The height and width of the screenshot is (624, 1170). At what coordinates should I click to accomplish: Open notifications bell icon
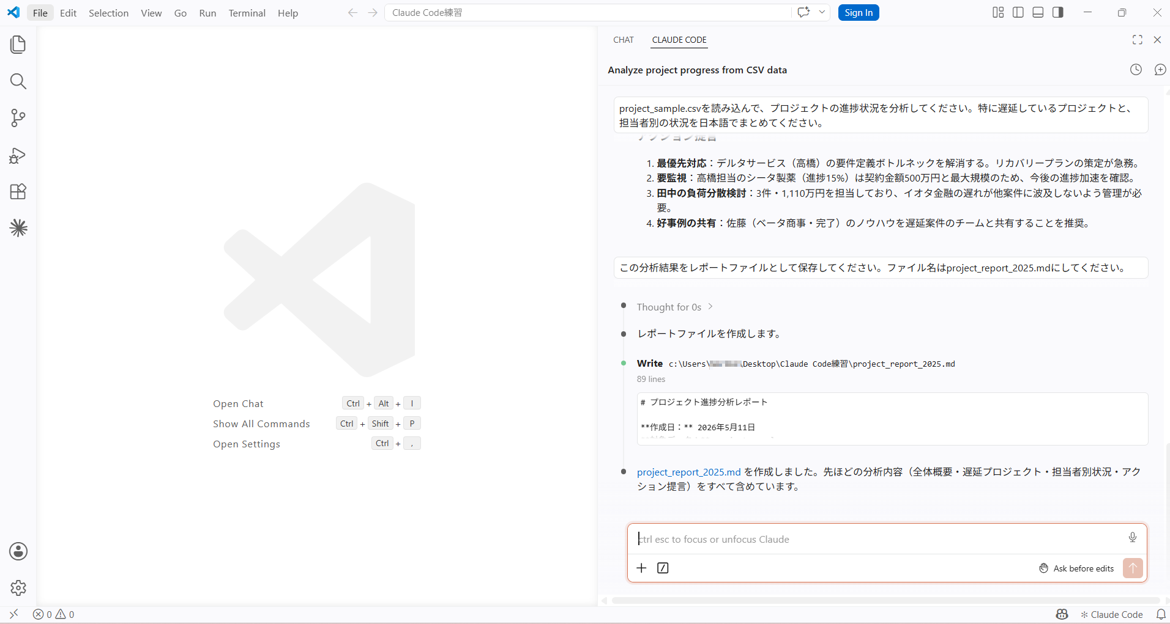tap(1160, 614)
